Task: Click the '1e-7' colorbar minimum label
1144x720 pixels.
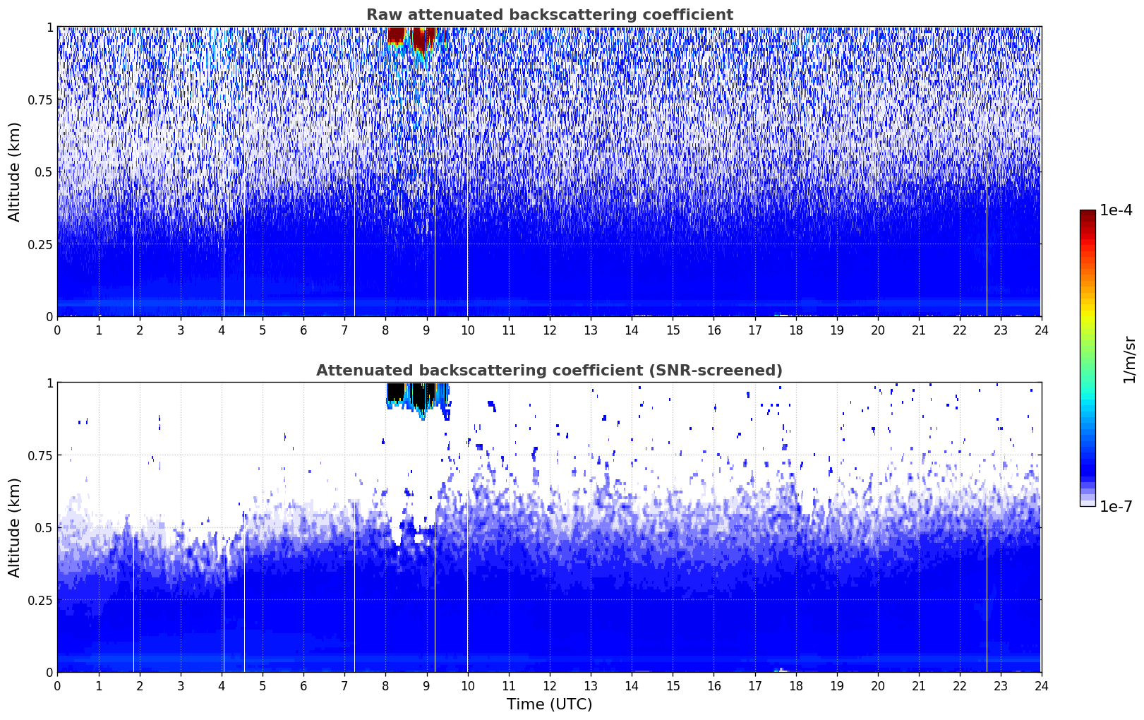Action: tap(1116, 507)
